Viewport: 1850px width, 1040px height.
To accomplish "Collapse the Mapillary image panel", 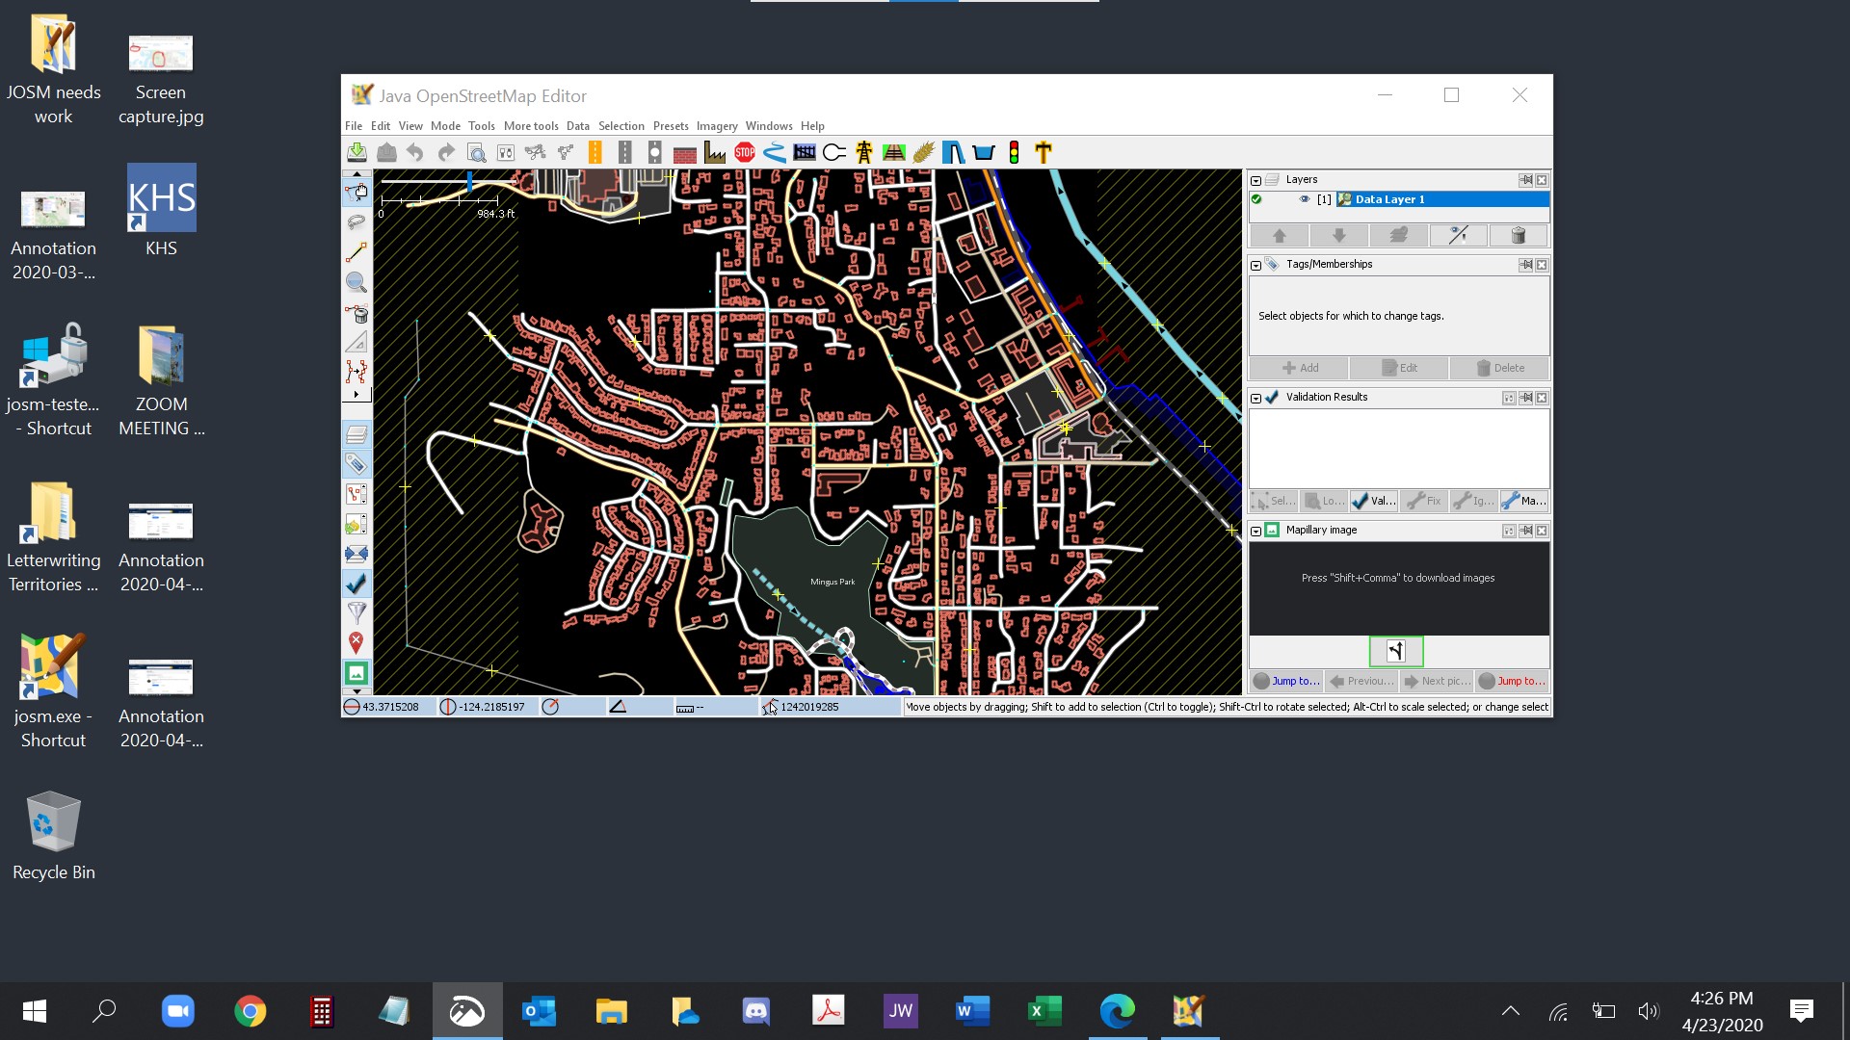I will (x=1255, y=531).
